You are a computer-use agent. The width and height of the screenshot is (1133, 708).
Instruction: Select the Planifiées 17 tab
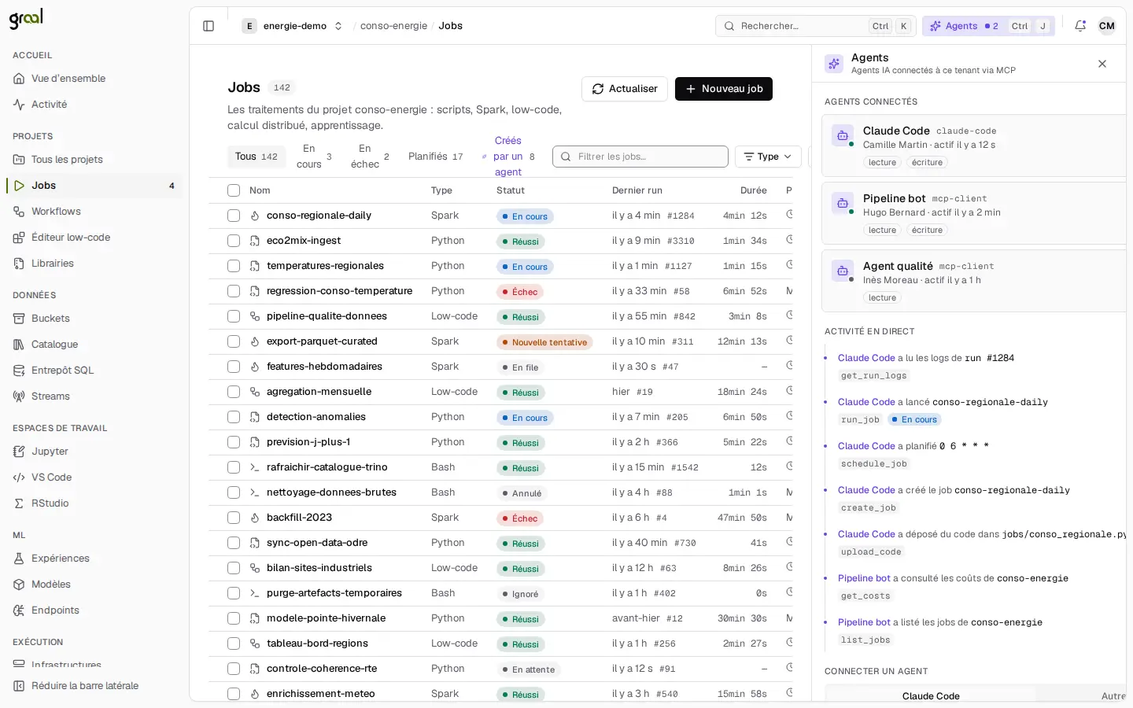(x=436, y=157)
